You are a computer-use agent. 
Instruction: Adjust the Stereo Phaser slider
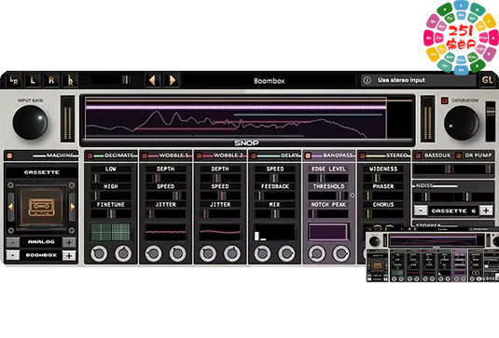click(383, 196)
